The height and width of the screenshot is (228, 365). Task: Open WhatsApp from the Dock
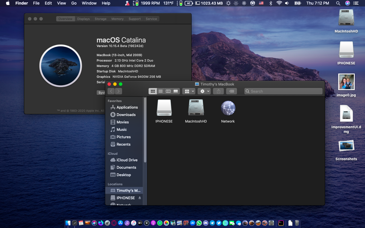click(x=199, y=223)
